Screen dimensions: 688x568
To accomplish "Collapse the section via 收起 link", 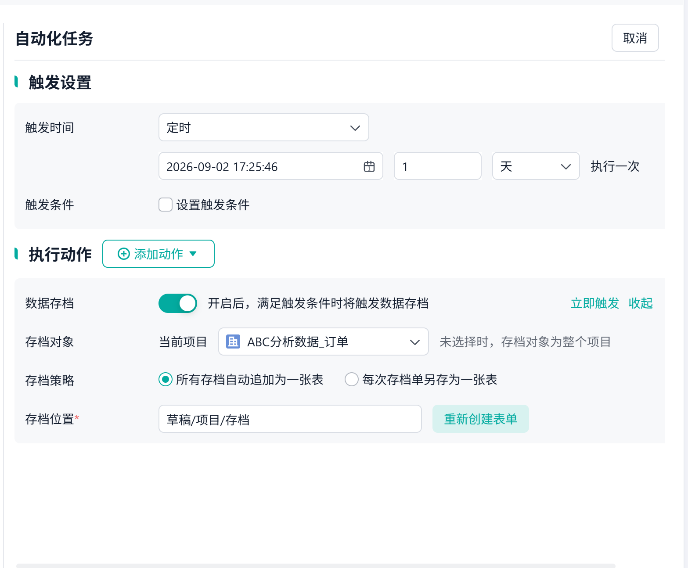I will coord(641,303).
